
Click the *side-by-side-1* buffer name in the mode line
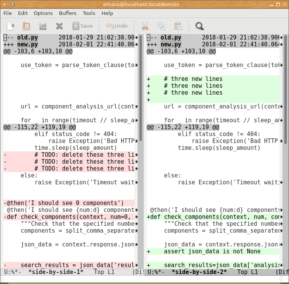[x=56, y=272]
